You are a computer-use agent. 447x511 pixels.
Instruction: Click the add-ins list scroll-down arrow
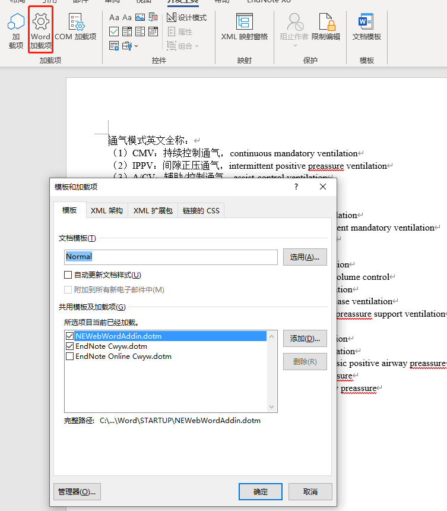272,406
